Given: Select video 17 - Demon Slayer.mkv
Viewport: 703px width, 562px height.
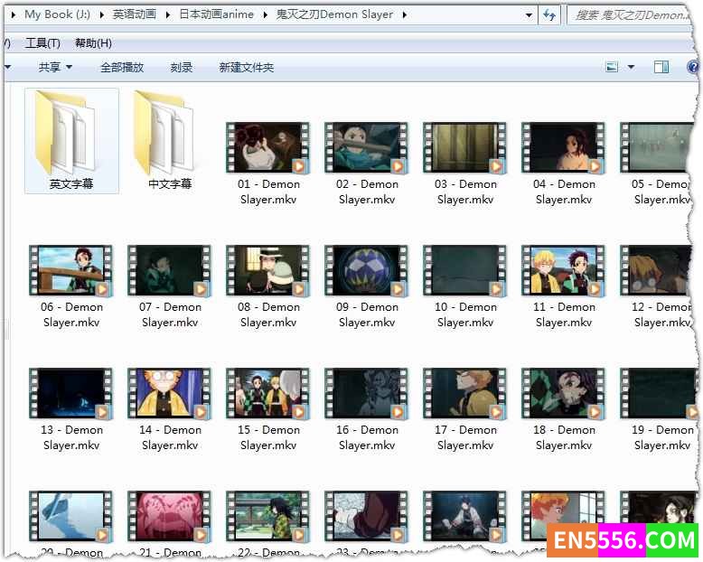Looking at the screenshot, I should pos(465,394).
